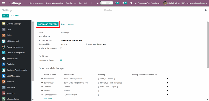Open My Company (San Francisco) switcher

coord(147,3)
